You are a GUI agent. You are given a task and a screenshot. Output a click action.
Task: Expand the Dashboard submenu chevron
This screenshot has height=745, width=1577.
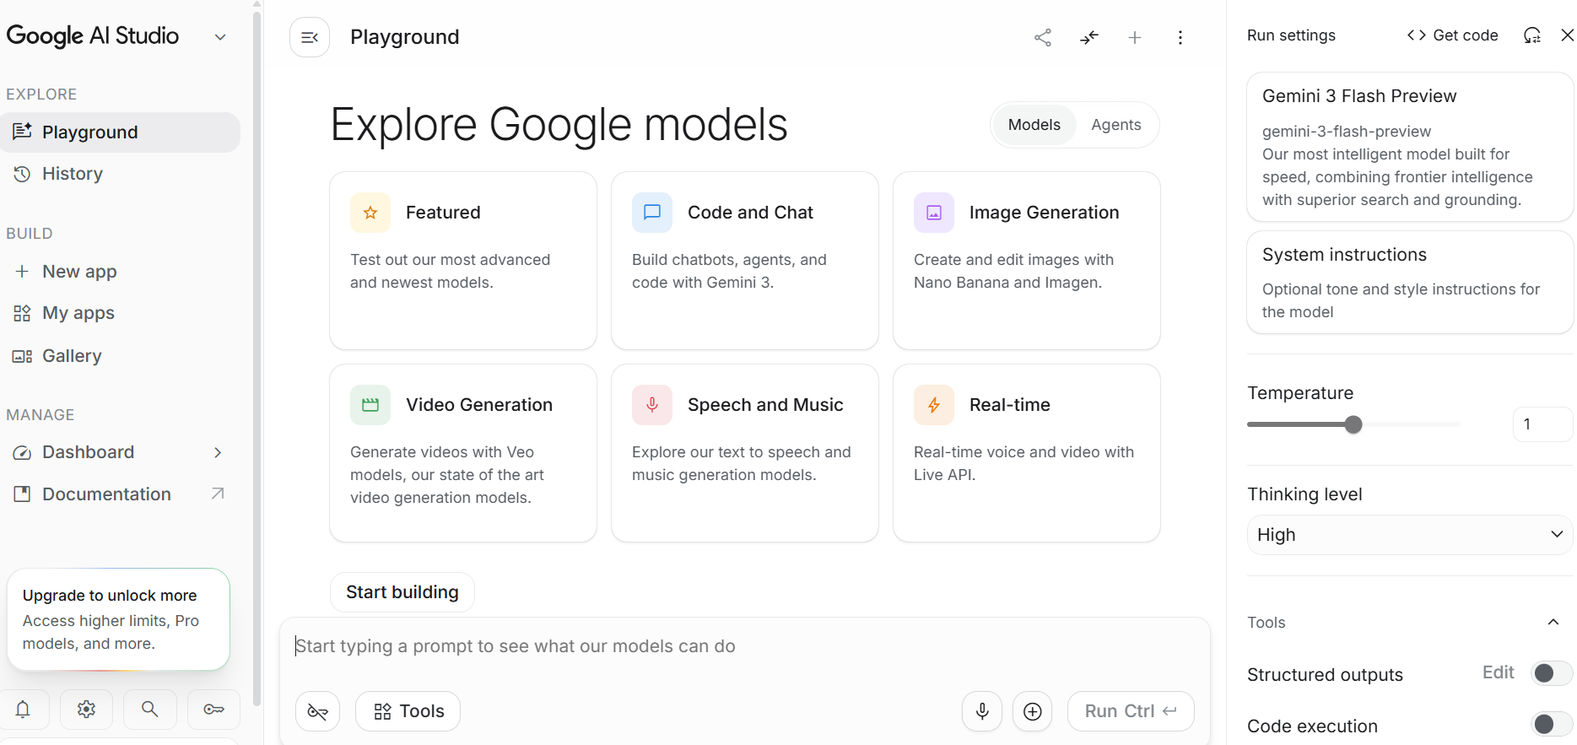pyautogui.click(x=218, y=452)
